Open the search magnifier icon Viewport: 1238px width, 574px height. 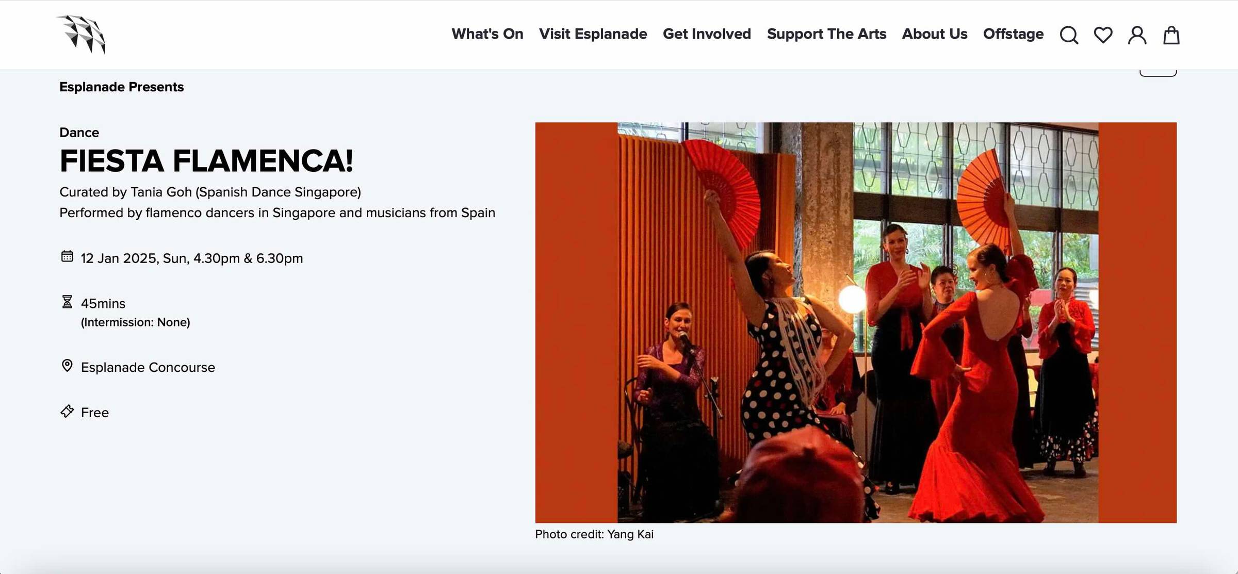(1069, 35)
